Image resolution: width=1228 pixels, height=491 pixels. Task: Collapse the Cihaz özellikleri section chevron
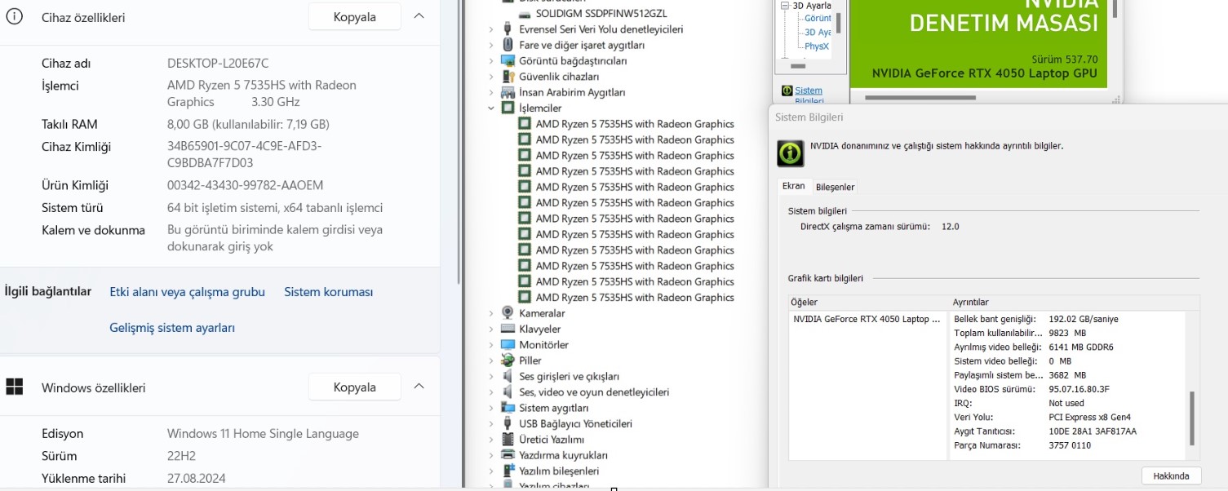point(419,16)
